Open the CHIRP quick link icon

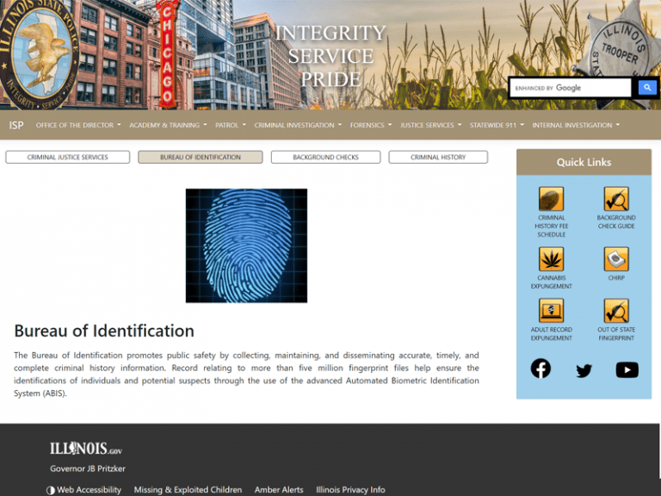pyautogui.click(x=616, y=259)
